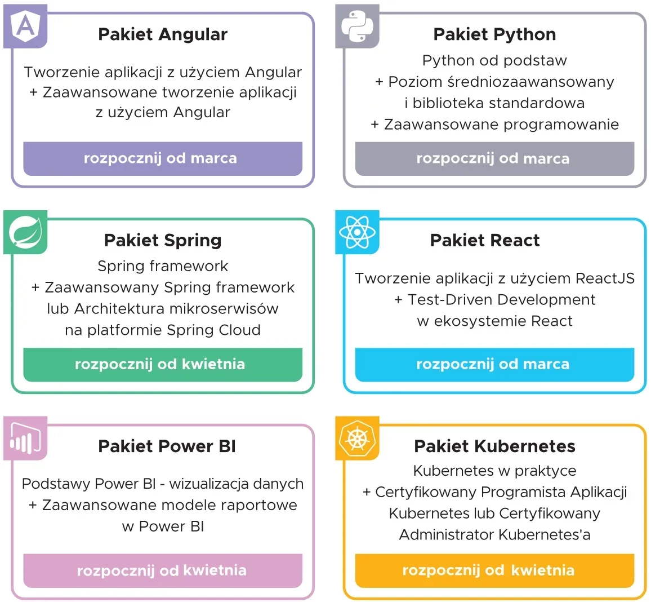Click the React atom logo icon
The image size is (651, 602).
(357, 232)
